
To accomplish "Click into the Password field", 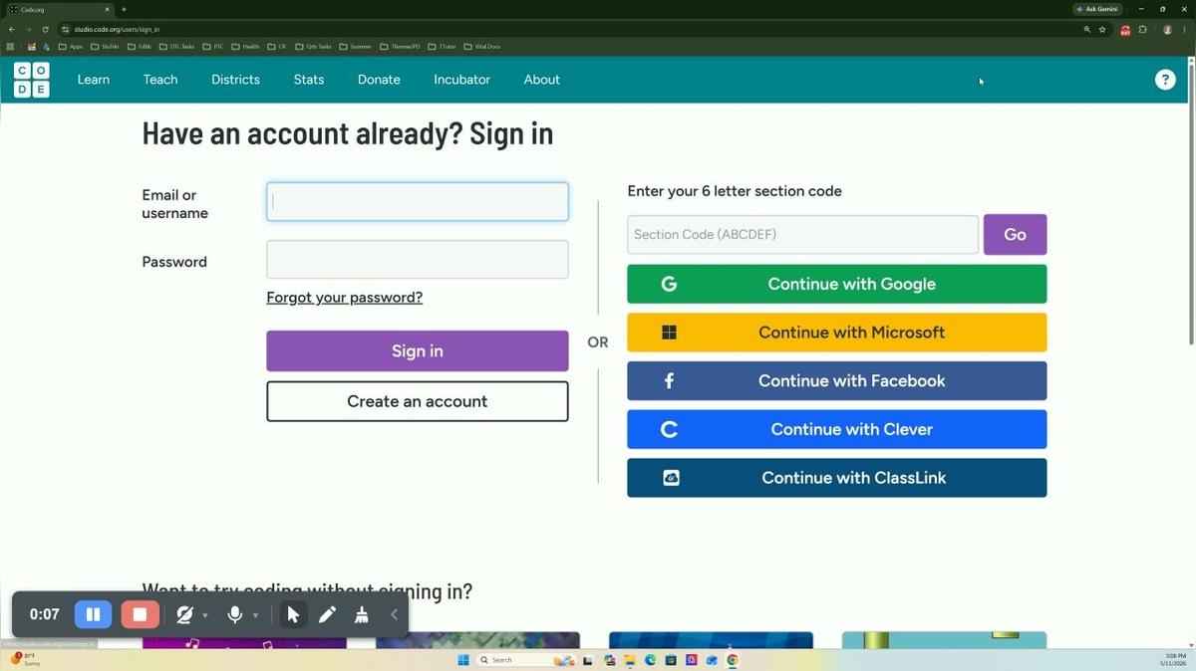I will [418, 259].
